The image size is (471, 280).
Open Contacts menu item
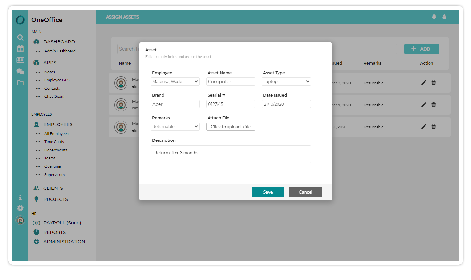[x=52, y=88]
